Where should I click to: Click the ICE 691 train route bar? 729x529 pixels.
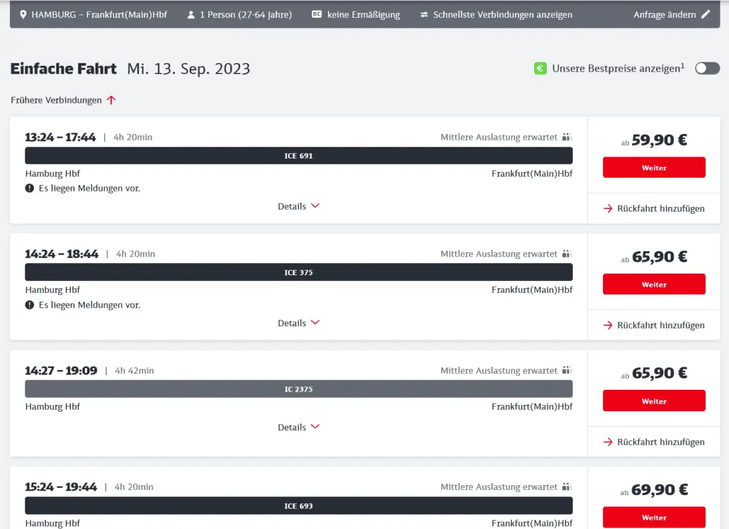(x=298, y=156)
